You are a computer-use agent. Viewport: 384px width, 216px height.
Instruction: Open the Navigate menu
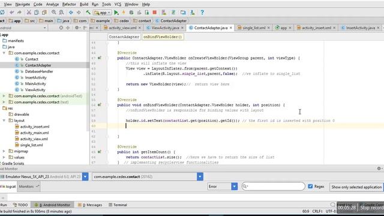pos(23,4)
